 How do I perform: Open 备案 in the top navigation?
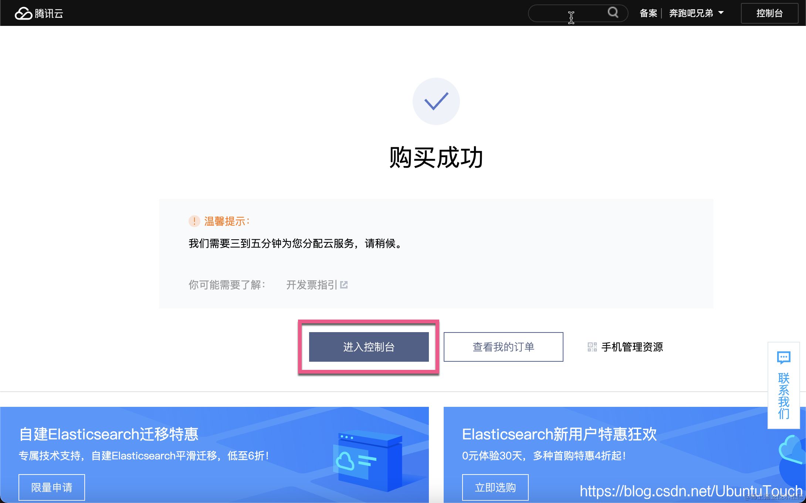(x=648, y=13)
